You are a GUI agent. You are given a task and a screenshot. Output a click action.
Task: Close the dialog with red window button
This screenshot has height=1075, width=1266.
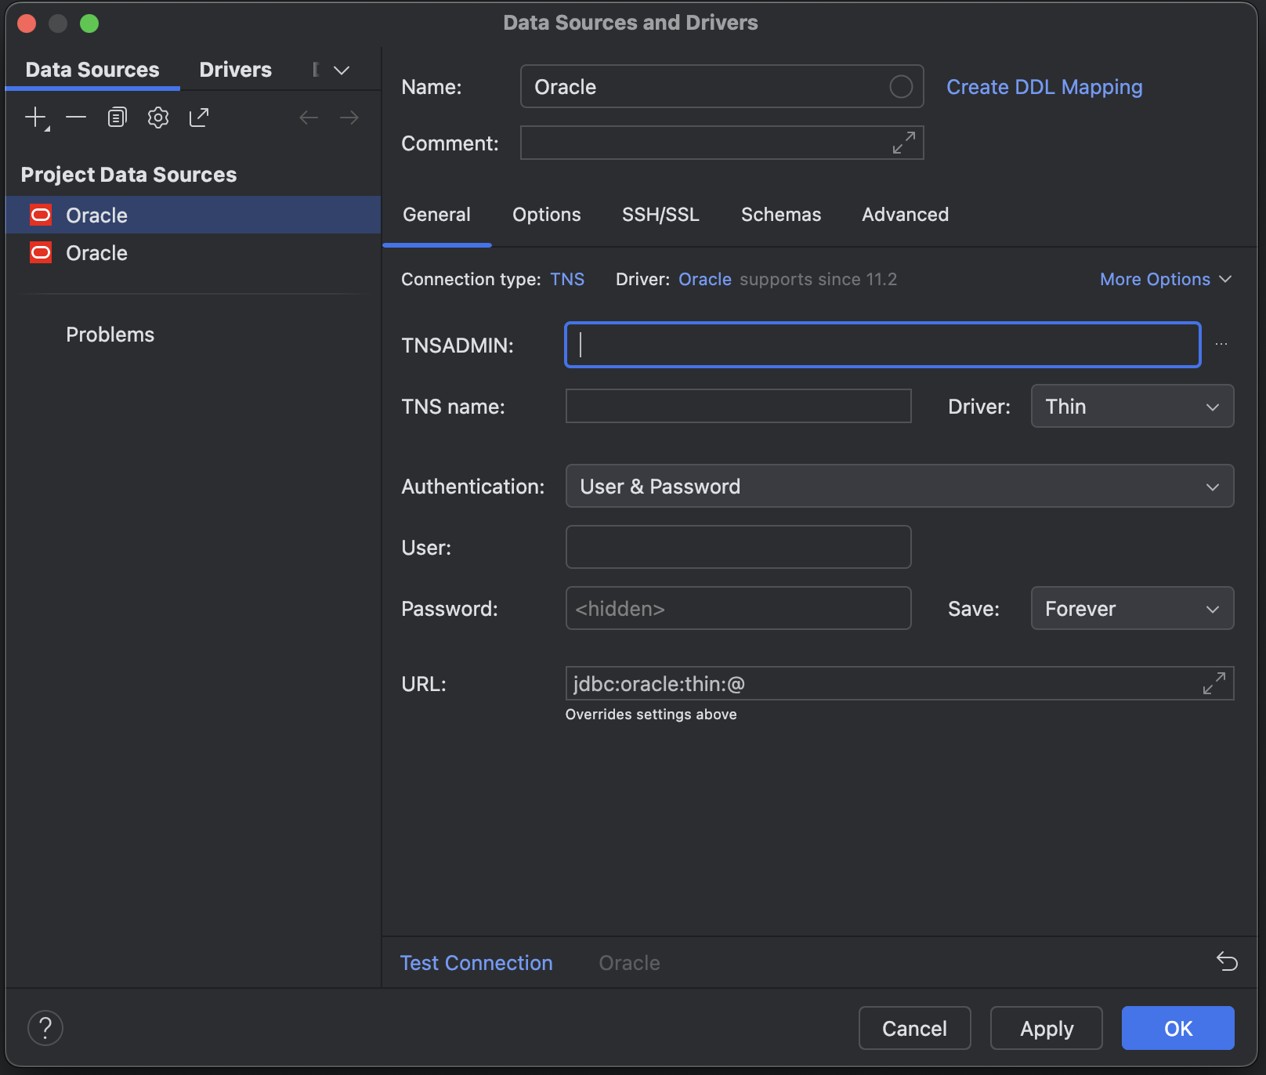tap(27, 24)
